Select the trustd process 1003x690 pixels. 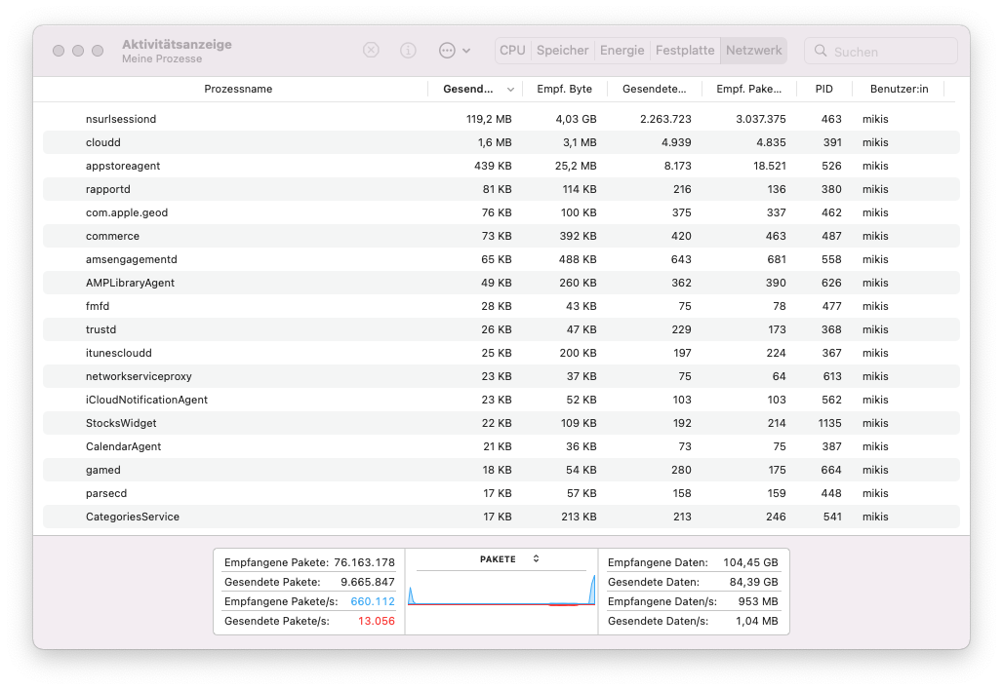501,329
